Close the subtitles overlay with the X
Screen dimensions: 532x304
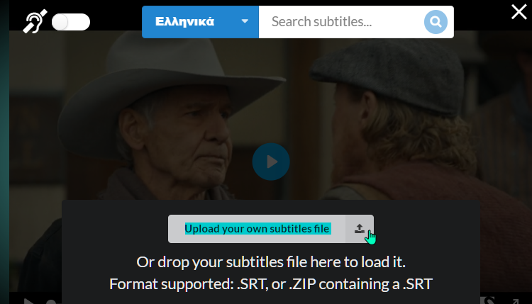(519, 12)
